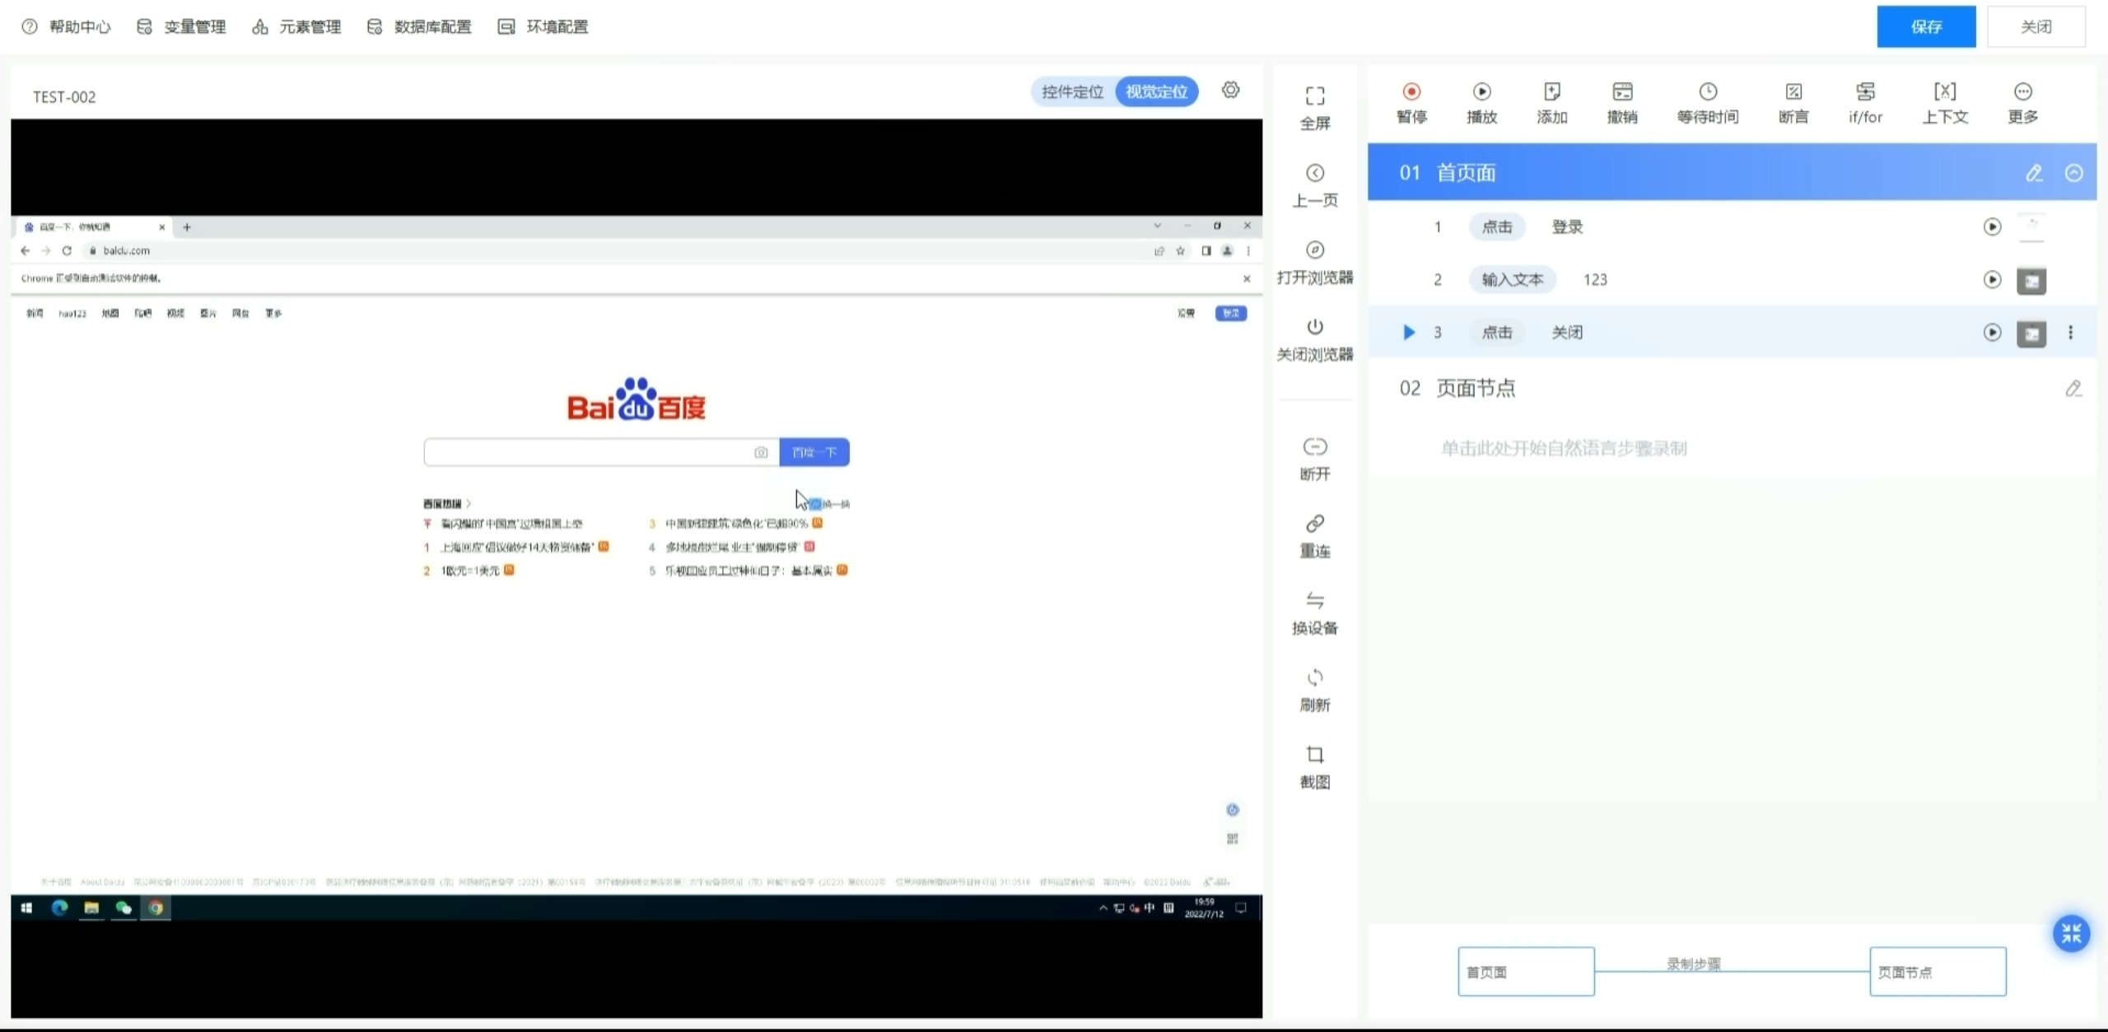The image size is (2108, 1032).
Task: Click the 上下文 context icon
Action: [1945, 91]
